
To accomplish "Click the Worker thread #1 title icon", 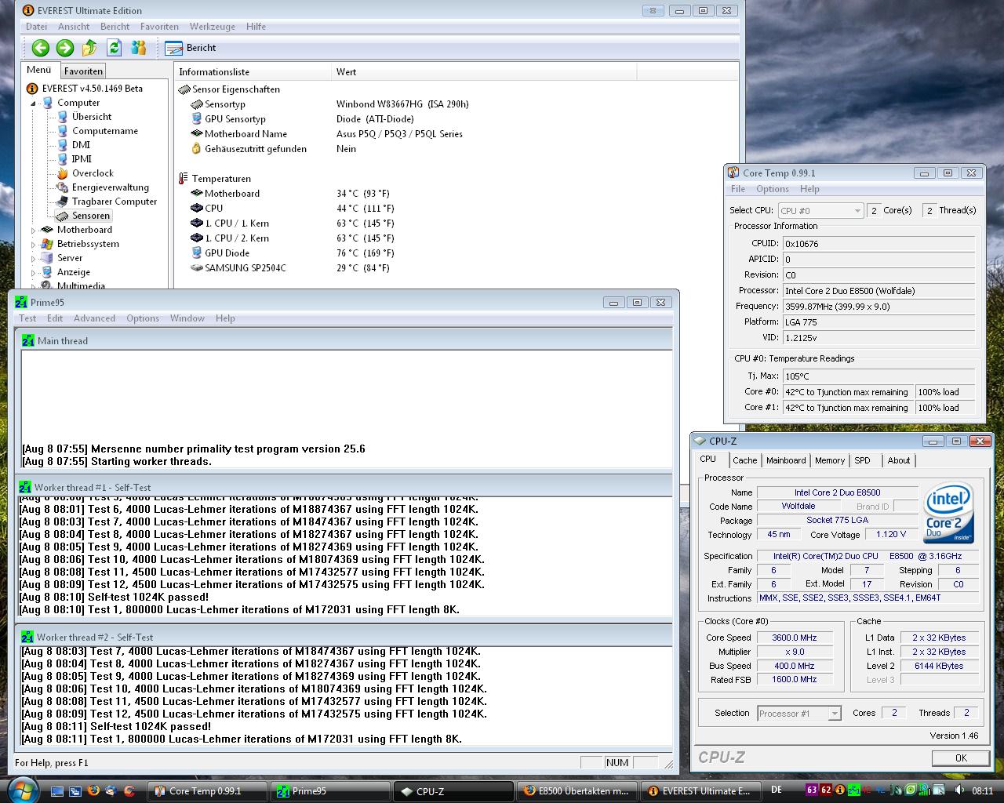I will (x=26, y=487).
